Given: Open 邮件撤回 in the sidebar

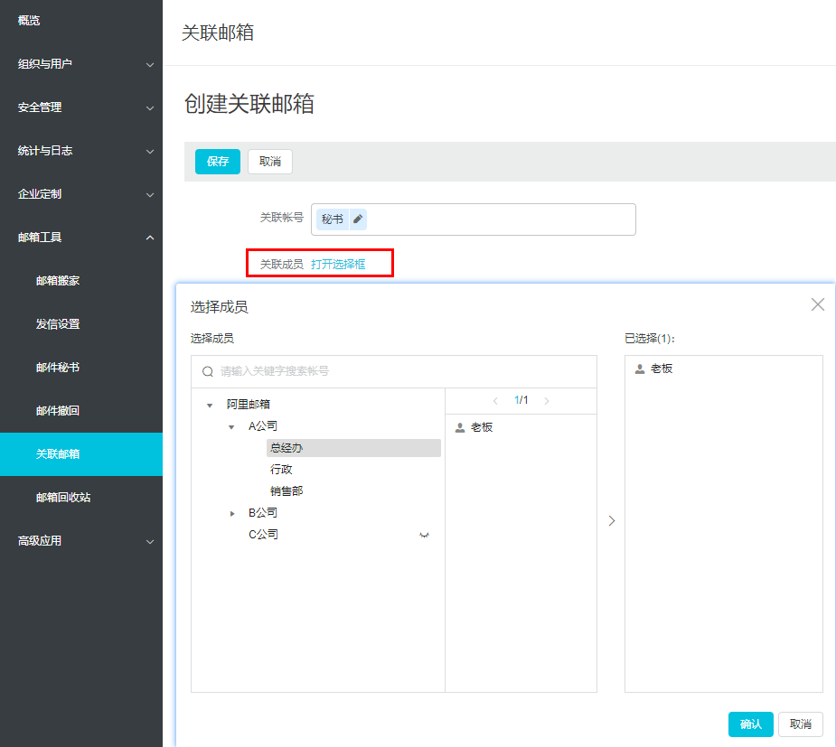Looking at the screenshot, I should (58, 411).
